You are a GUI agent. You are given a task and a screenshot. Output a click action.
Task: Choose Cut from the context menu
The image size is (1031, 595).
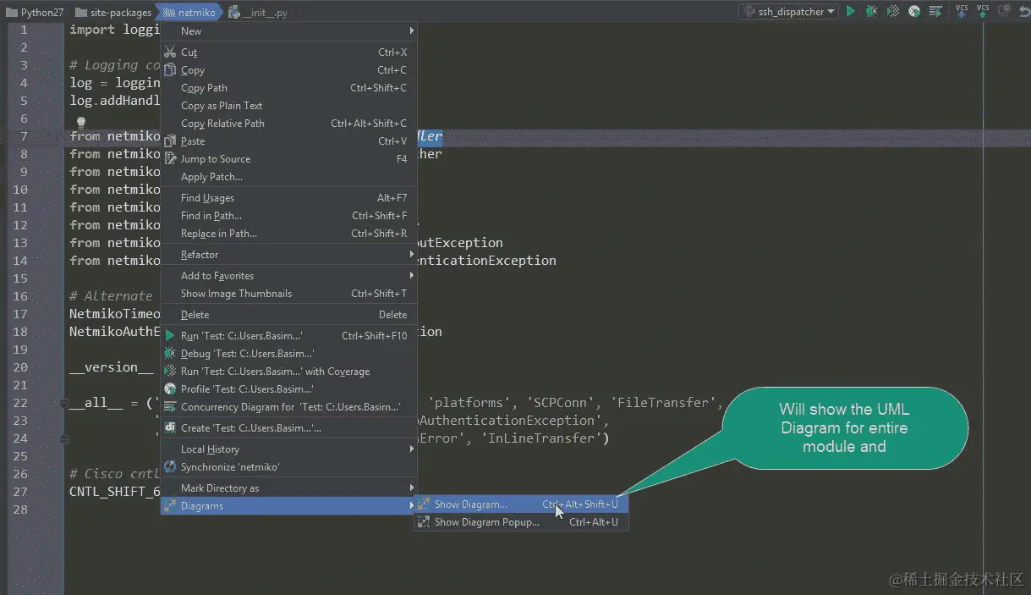tap(289, 52)
